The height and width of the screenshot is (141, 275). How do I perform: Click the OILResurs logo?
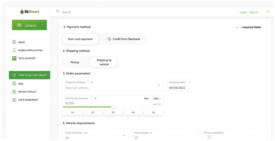click(30, 12)
